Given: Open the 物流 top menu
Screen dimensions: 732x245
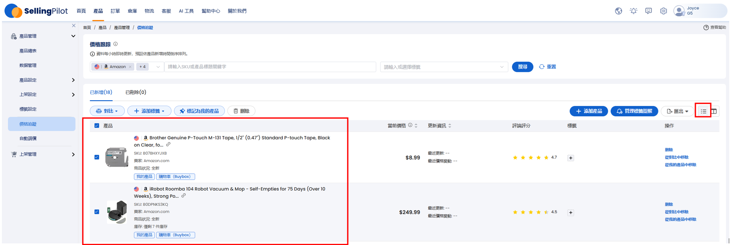Looking at the screenshot, I should click(149, 11).
